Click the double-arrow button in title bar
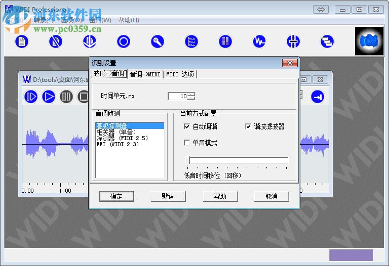 pos(321,10)
